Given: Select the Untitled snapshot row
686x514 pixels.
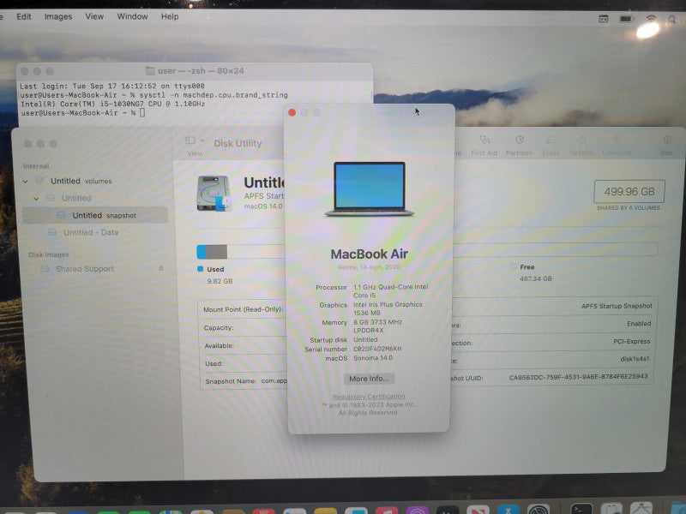Looking at the screenshot, I should pos(95,215).
